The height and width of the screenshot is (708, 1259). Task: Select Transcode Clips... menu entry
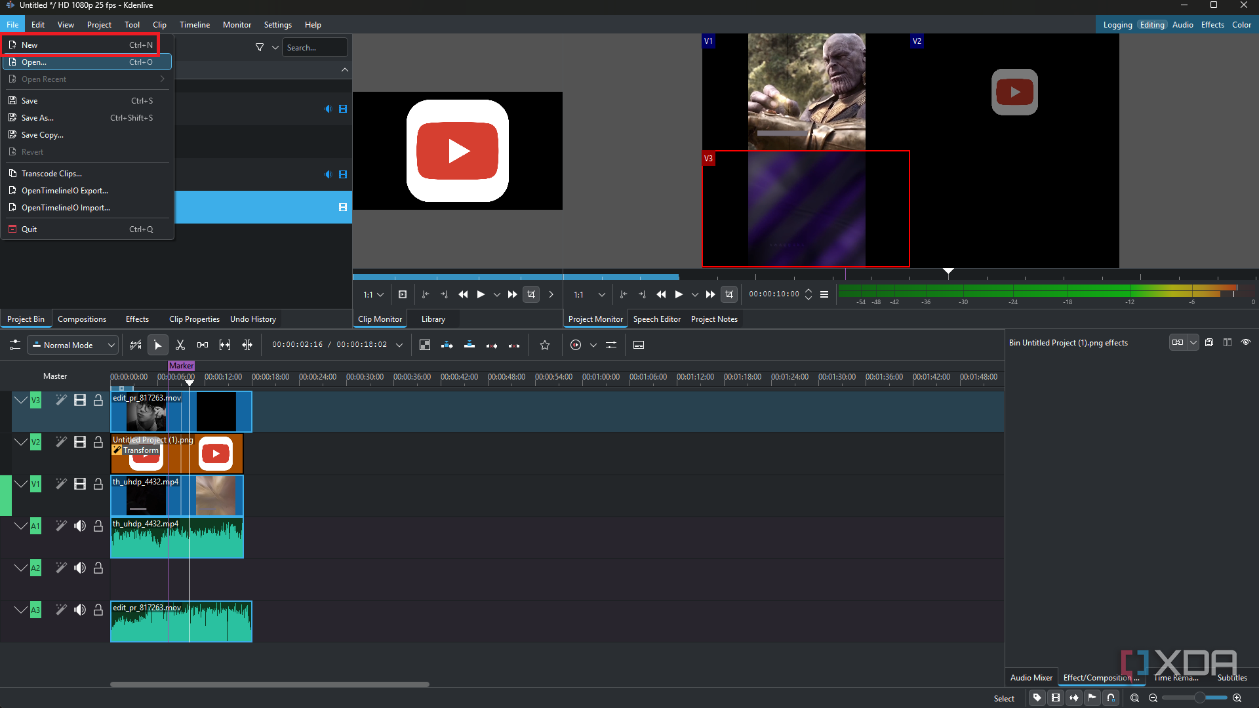(87, 174)
